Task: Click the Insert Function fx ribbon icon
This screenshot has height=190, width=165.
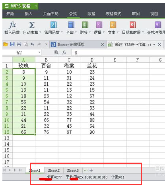Action: [x=12, y=25]
